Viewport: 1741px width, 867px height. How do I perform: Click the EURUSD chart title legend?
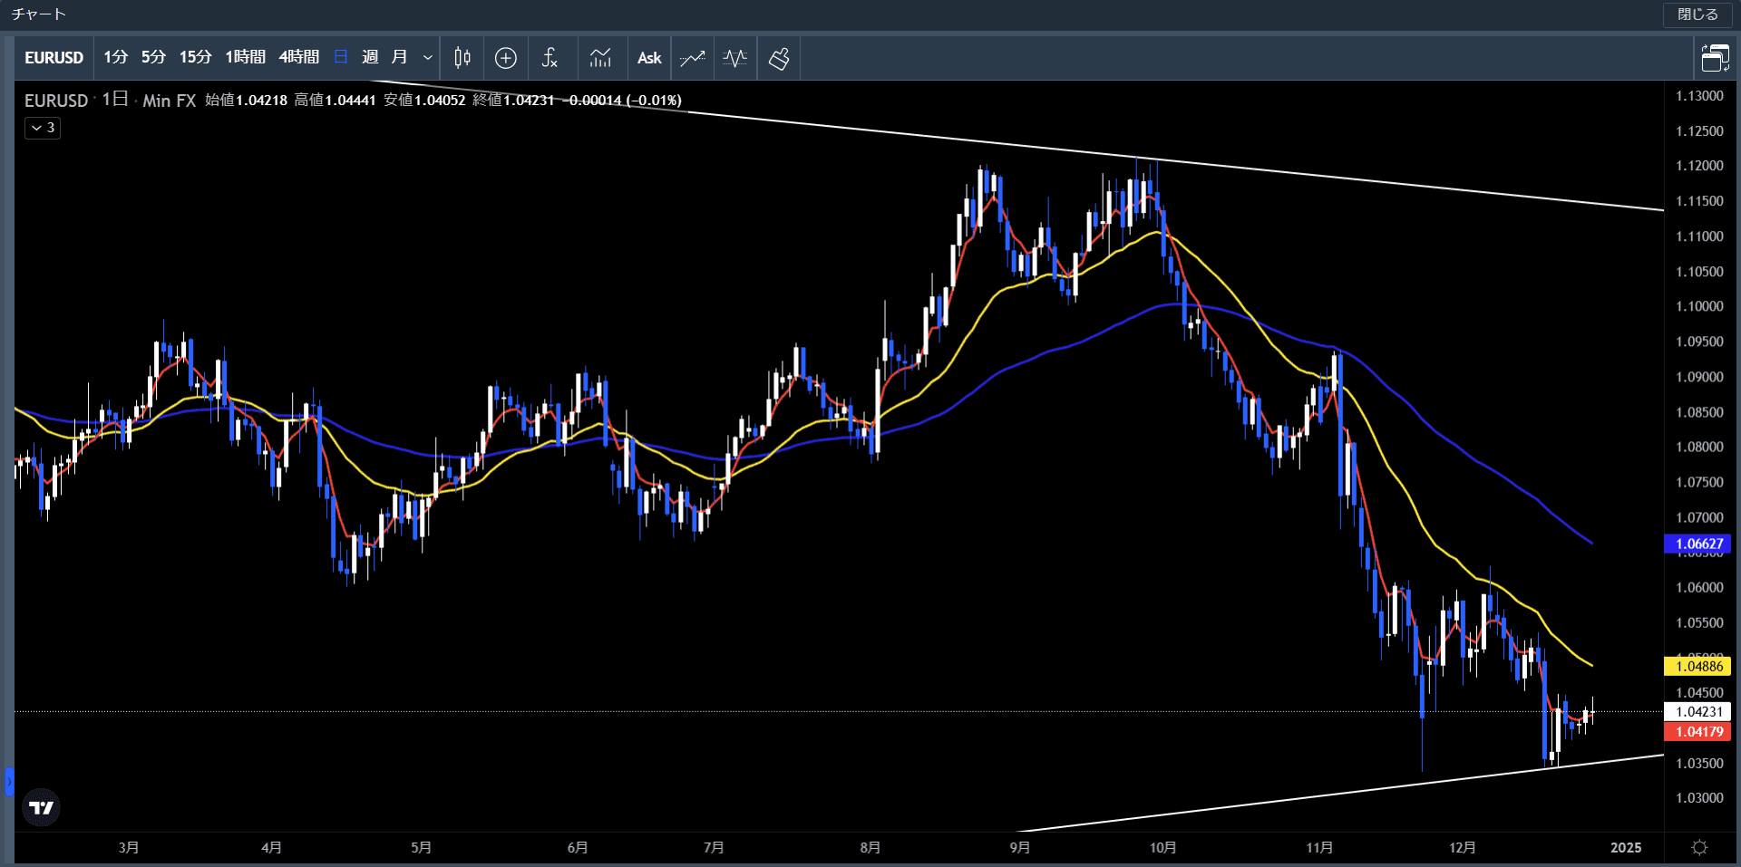(56, 101)
